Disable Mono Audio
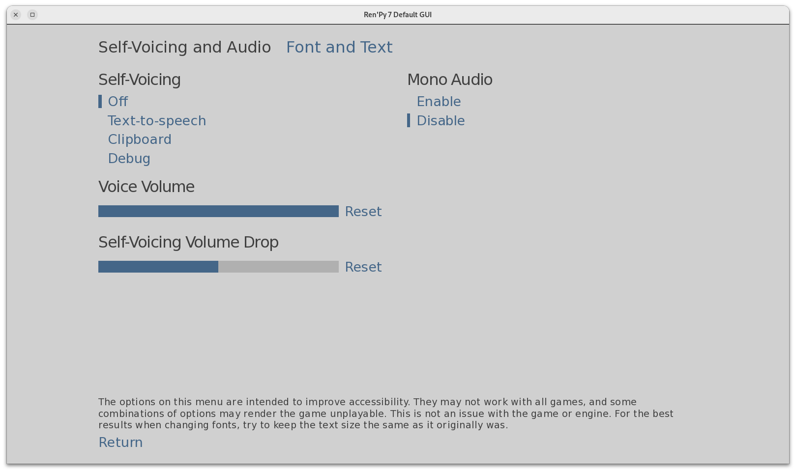The height and width of the screenshot is (472, 796). click(441, 121)
